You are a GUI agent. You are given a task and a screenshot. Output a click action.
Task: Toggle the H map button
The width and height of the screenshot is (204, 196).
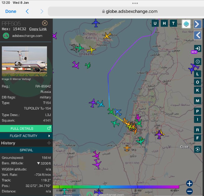164,23
